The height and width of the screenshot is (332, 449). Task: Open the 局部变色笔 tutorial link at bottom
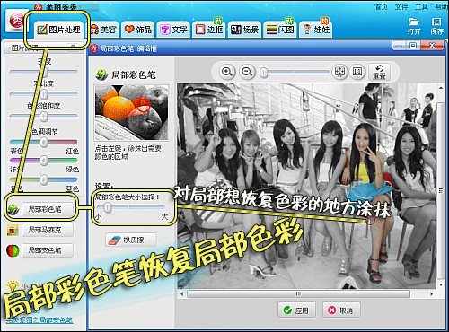(40, 320)
